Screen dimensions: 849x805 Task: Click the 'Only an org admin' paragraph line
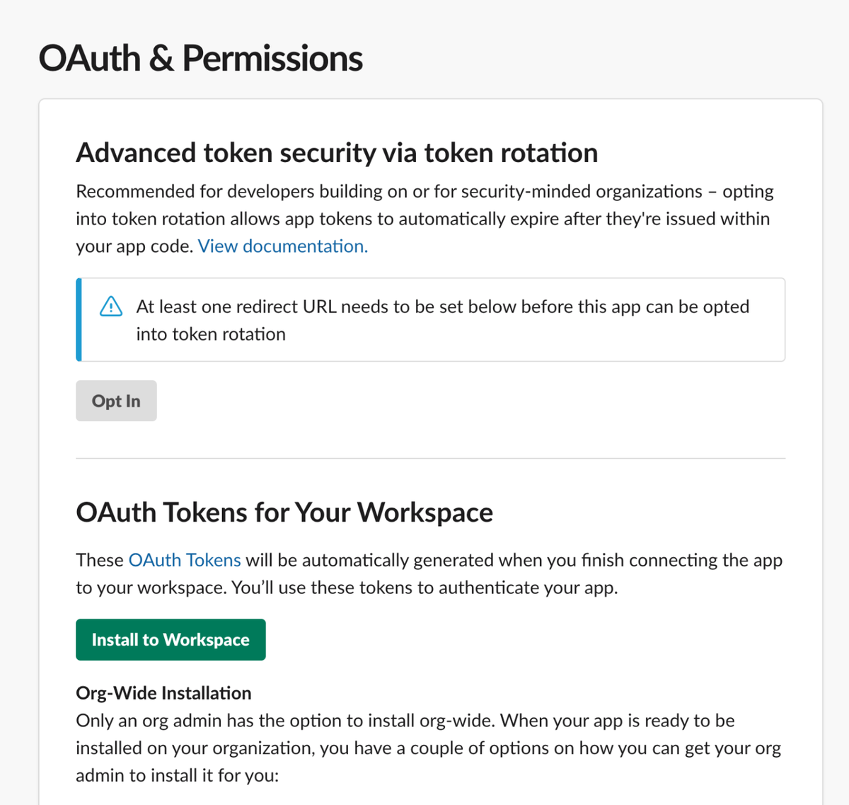(x=405, y=721)
